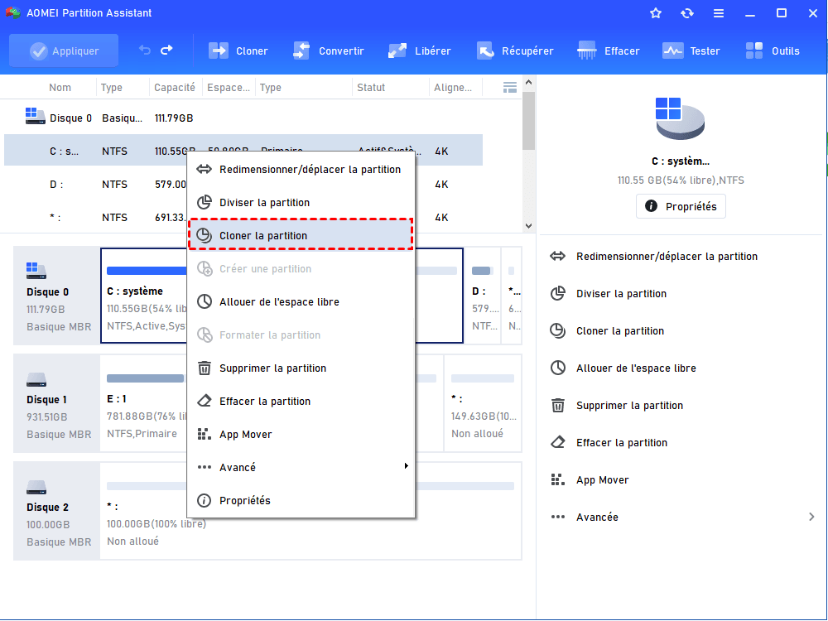Screen dimensions: 828x621
Task: Select the * : NTFS 691.33 partition row
Action: coord(243,218)
